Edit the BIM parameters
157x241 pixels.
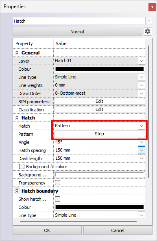[99, 102]
